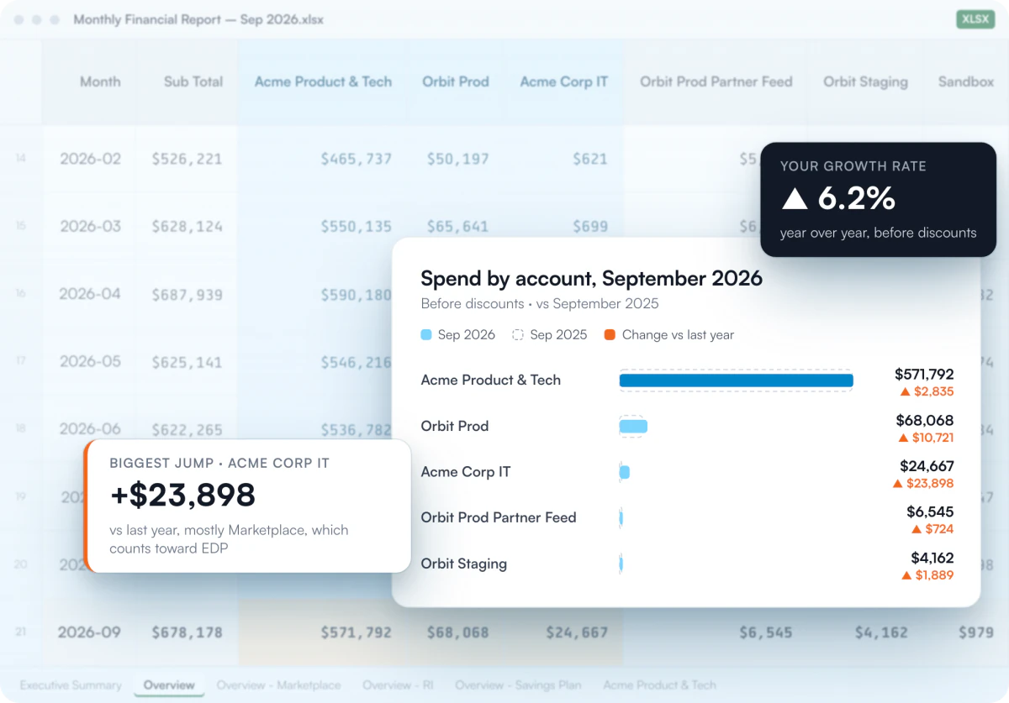Image resolution: width=1009 pixels, height=703 pixels.
Task: Select the Overview - RI sheet tab
Action: point(398,685)
